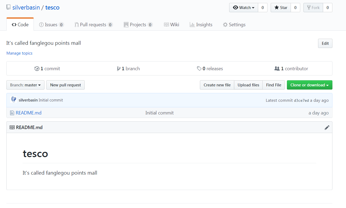The image size is (346, 208).
Task: Click the file icon next to README.md
Action: (12, 113)
